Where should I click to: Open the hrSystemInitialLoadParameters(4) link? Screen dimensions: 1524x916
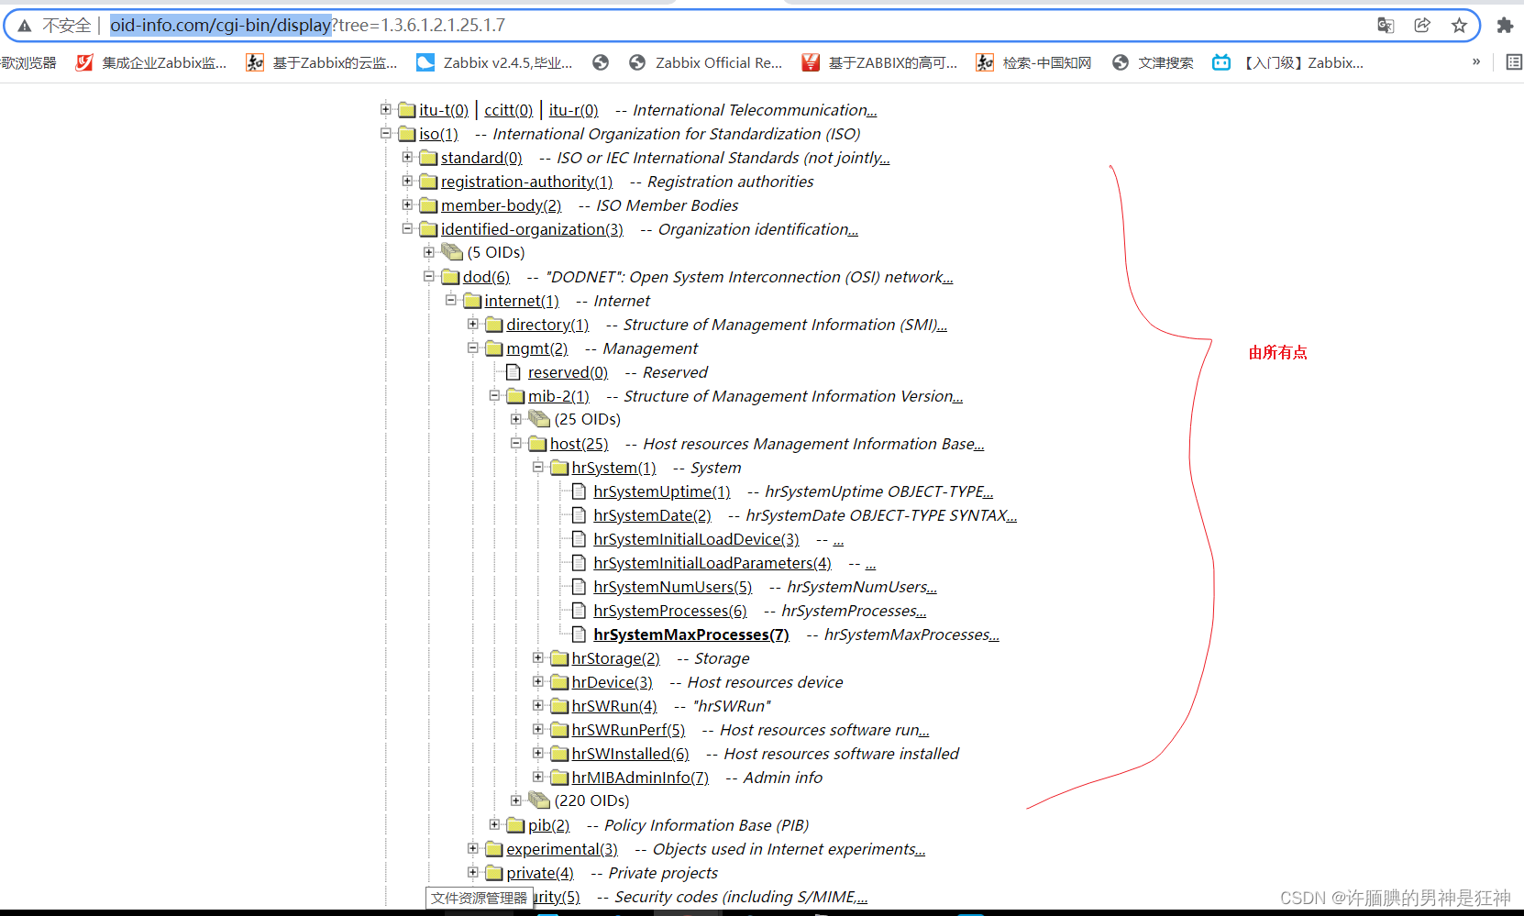click(712, 563)
